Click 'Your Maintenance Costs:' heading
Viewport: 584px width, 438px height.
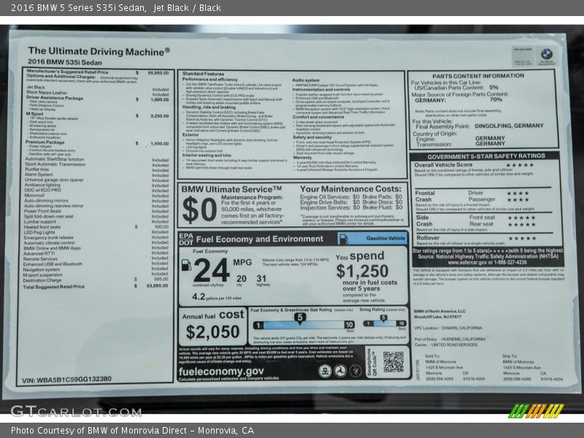pos(351,189)
